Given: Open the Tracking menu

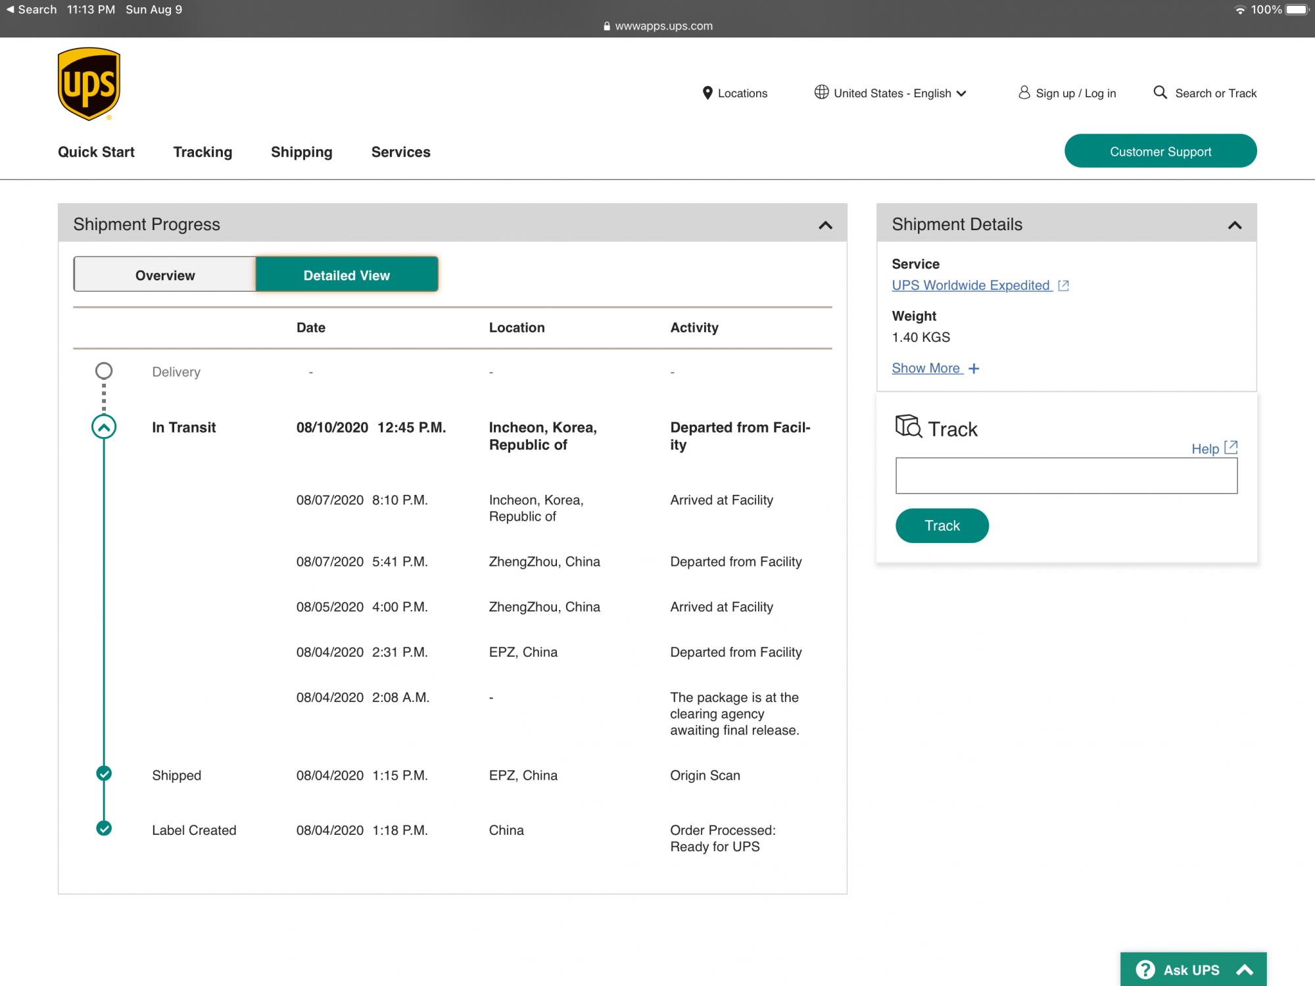Looking at the screenshot, I should [x=203, y=152].
